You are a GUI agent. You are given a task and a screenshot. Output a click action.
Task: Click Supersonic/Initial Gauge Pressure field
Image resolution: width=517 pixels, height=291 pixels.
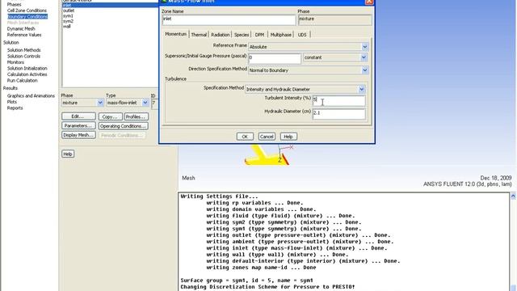point(275,58)
